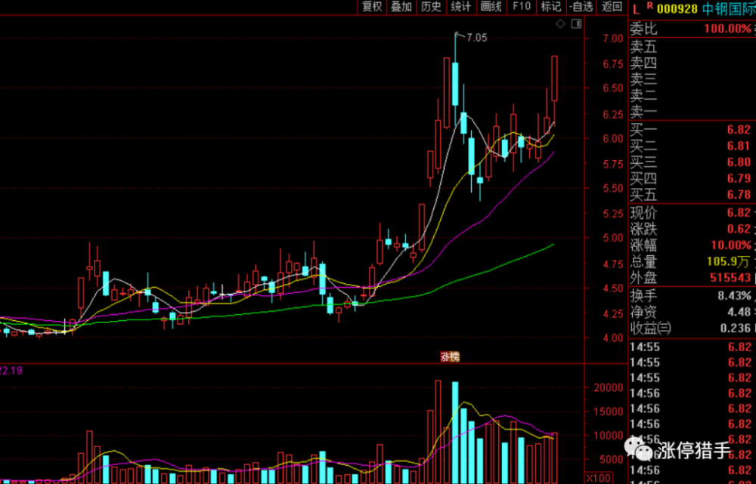
Task: Toggle the side panel layout icon
Action: [576, 24]
